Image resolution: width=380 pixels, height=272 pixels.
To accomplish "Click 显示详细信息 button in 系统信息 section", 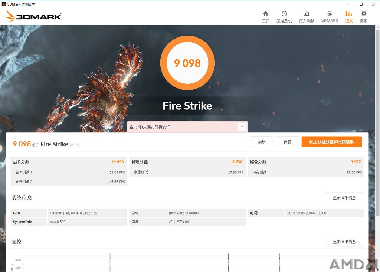I will coord(344,198).
